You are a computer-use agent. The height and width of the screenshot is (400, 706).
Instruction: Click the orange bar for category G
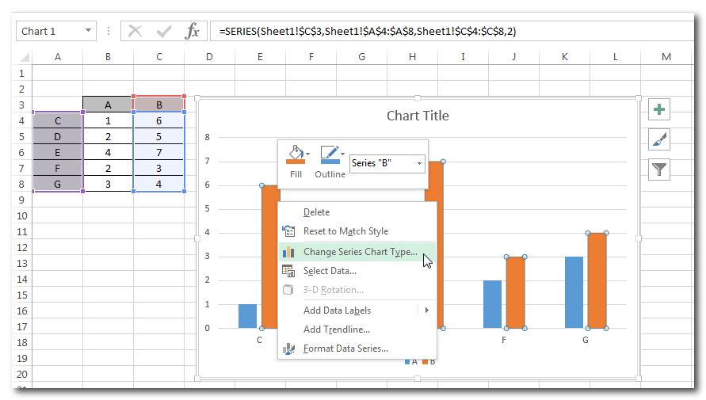pos(597,280)
